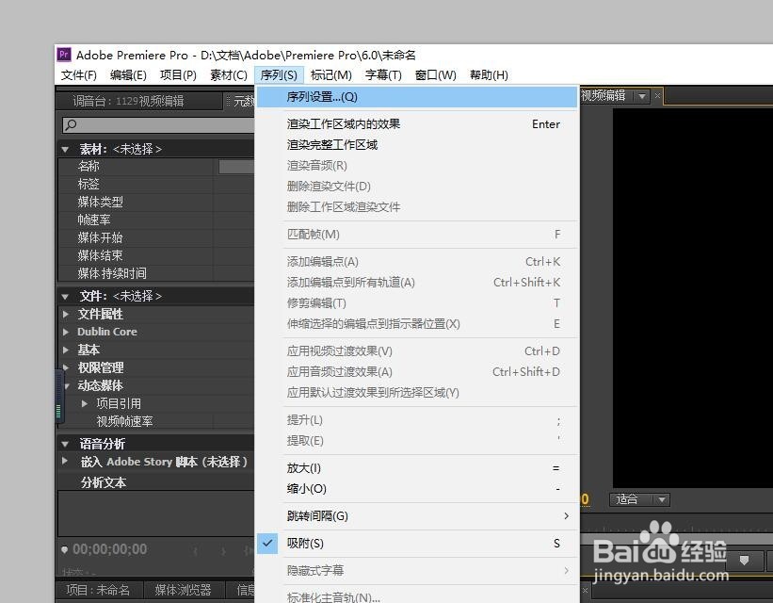The height and width of the screenshot is (603, 773).
Task: Click the 提取(E) menu entry
Action: 417,441
